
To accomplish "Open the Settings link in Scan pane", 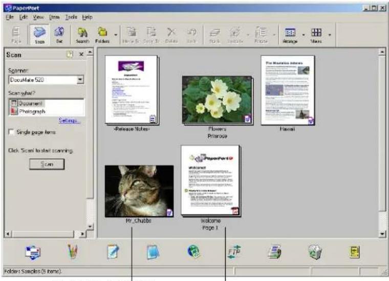I will pos(69,121).
